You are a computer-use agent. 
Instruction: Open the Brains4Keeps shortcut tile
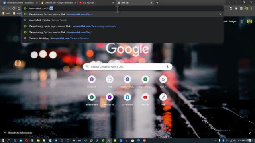[x=145, y=82]
